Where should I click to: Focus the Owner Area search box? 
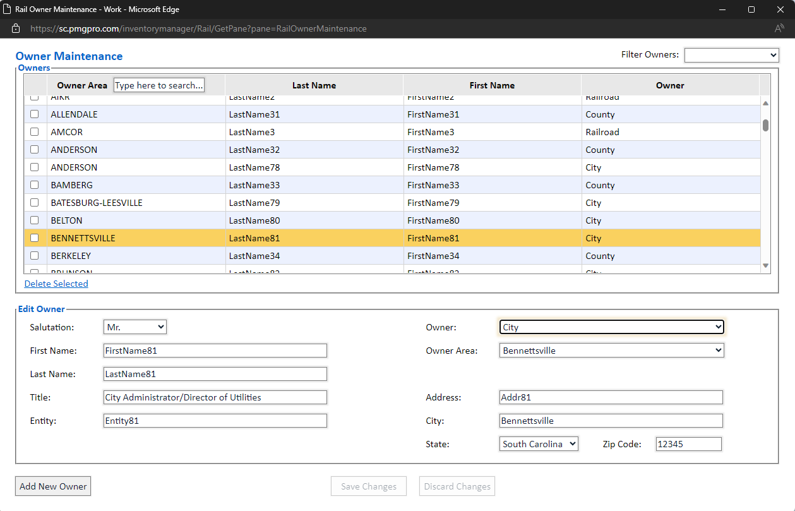point(160,85)
